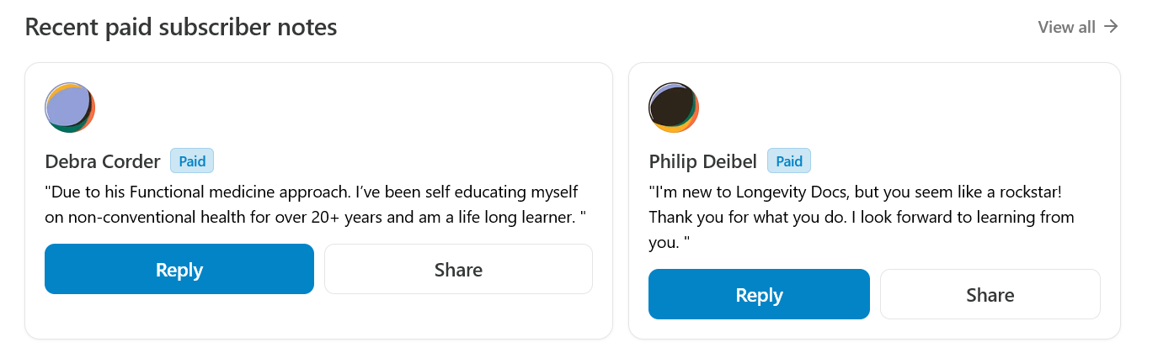Reply to Debra Corder's note
The height and width of the screenshot is (358, 1158).
[179, 269]
